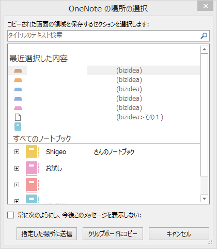Click キャンセル button

click(179, 234)
